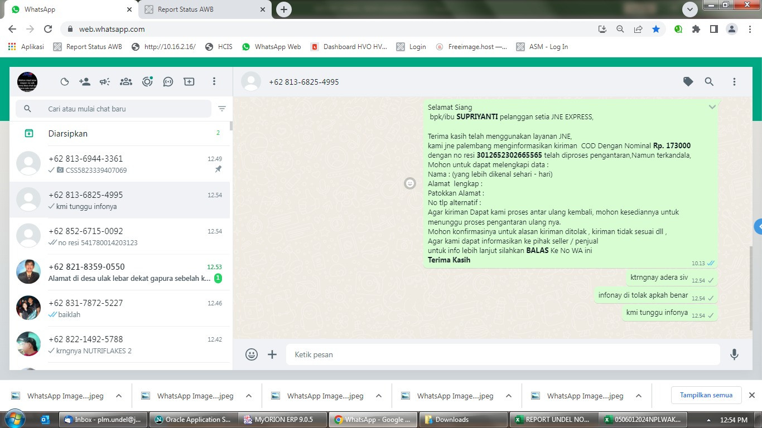Open chat with +62 821-8359-0550
Screen dimensions: 762x428
(119, 272)
